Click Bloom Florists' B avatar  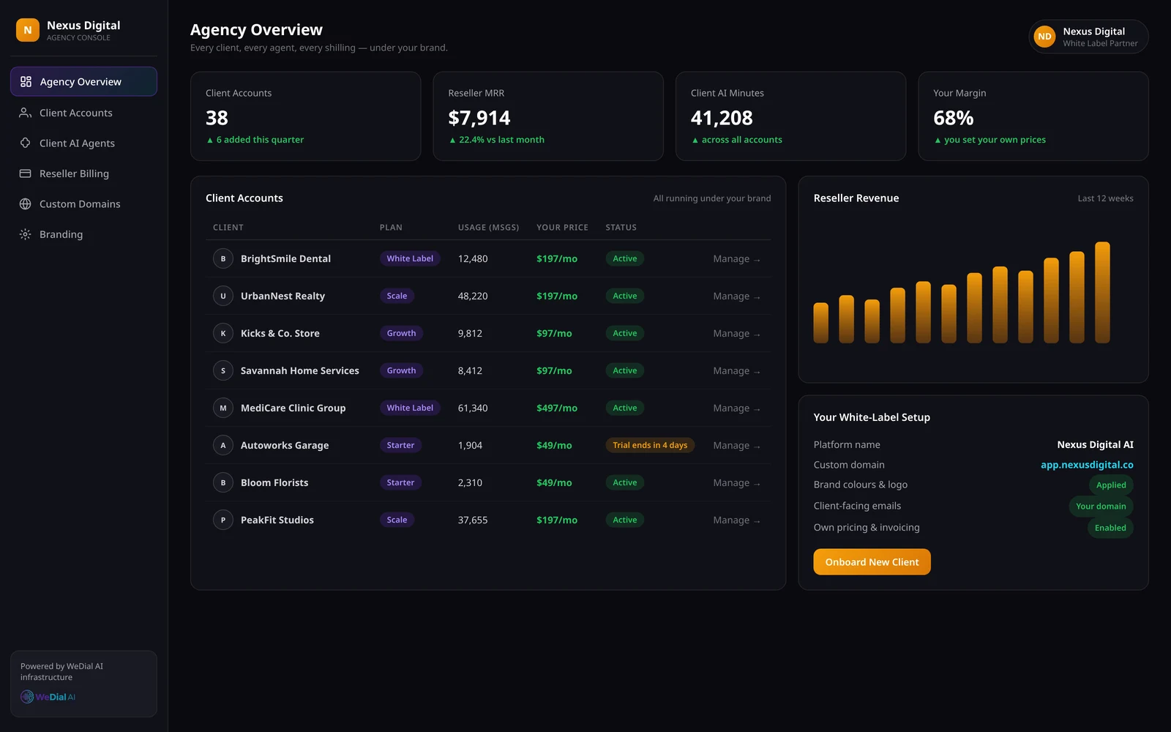[223, 482]
